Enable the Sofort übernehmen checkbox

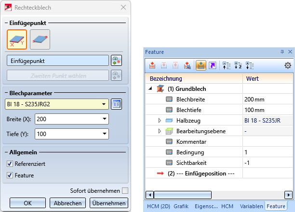click(x=125, y=191)
